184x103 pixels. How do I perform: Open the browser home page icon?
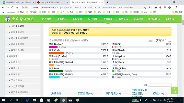click(x=17, y=7)
